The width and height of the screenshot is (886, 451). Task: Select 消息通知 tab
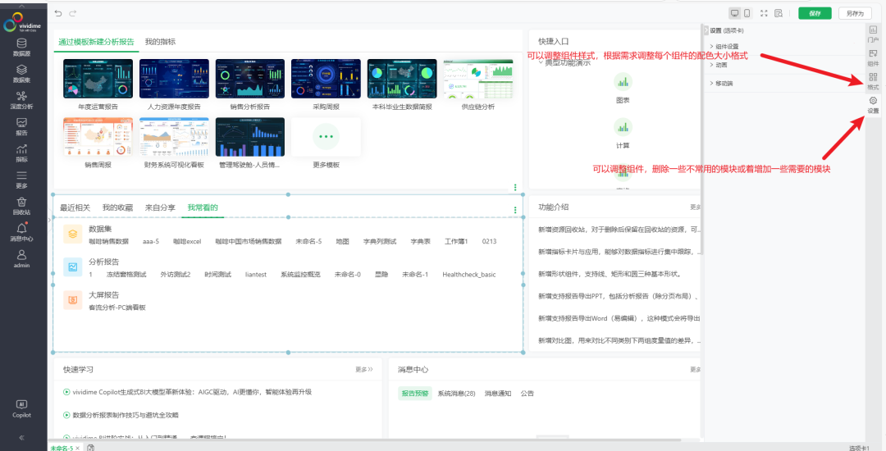(x=498, y=394)
